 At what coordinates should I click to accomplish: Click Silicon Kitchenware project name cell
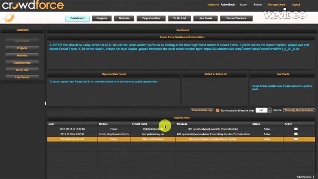[153, 139]
